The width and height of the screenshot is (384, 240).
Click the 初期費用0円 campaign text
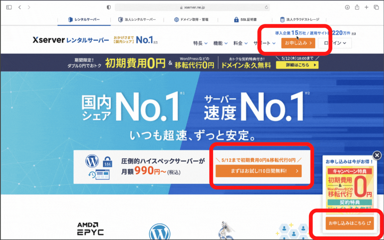tap(135, 64)
